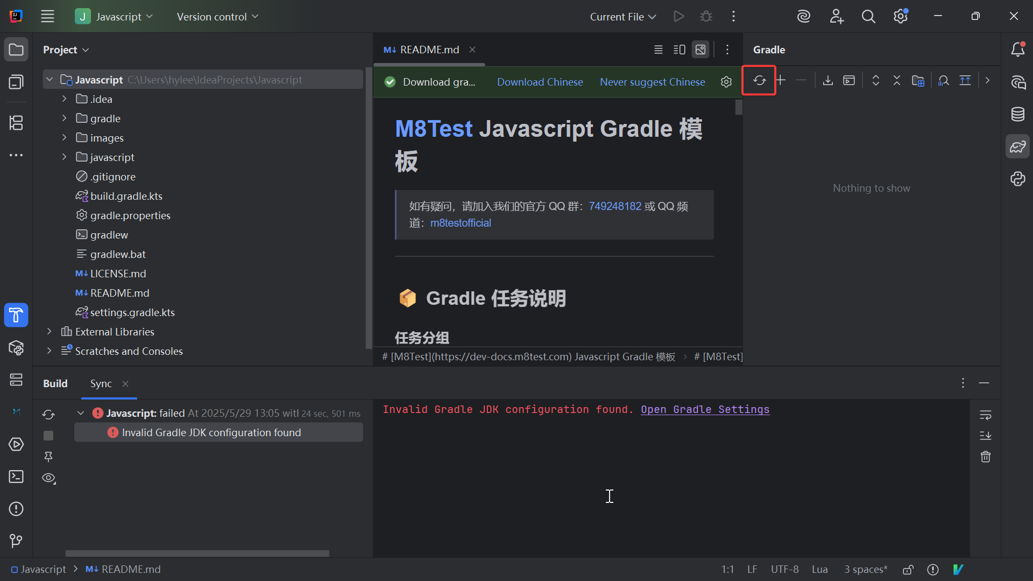Pin the Sync output view
1033x581 pixels.
48,457
